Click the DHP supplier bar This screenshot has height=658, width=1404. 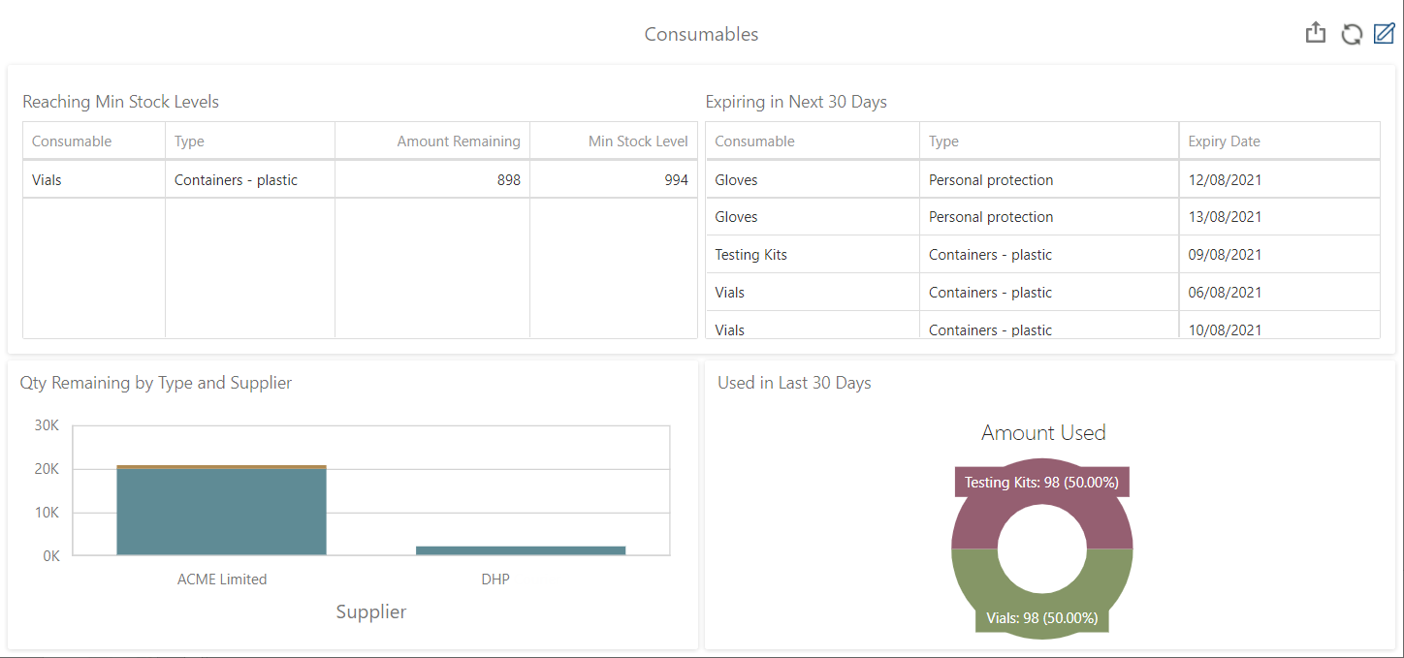click(521, 550)
